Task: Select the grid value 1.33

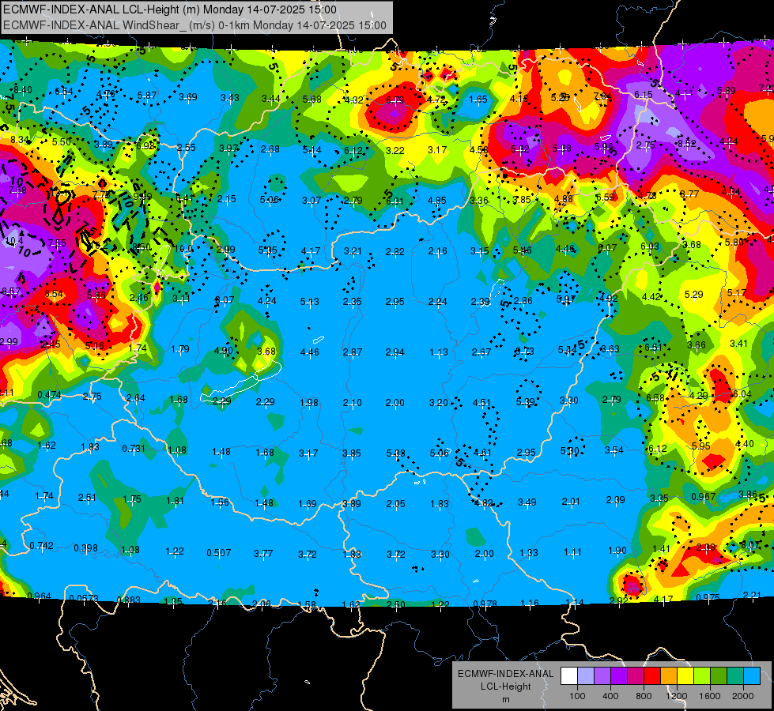Action: 528,553
